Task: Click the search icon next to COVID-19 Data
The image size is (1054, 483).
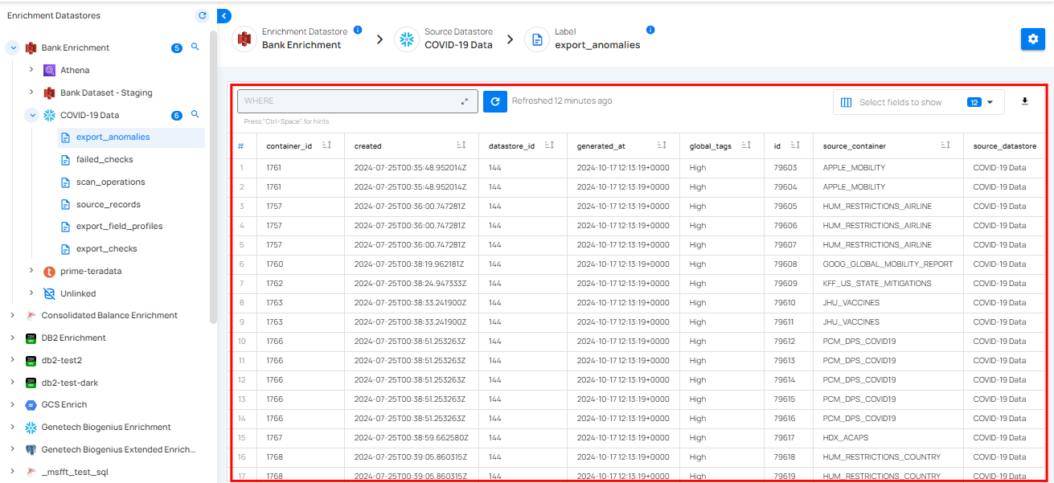Action: [x=195, y=115]
